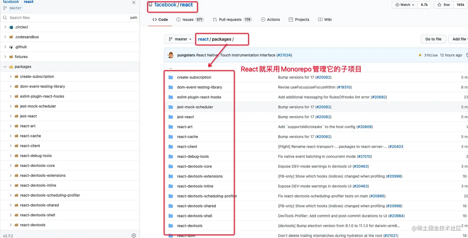Open the yungsters author link
This screenshot has width=468, height=238.
(186, 55)
